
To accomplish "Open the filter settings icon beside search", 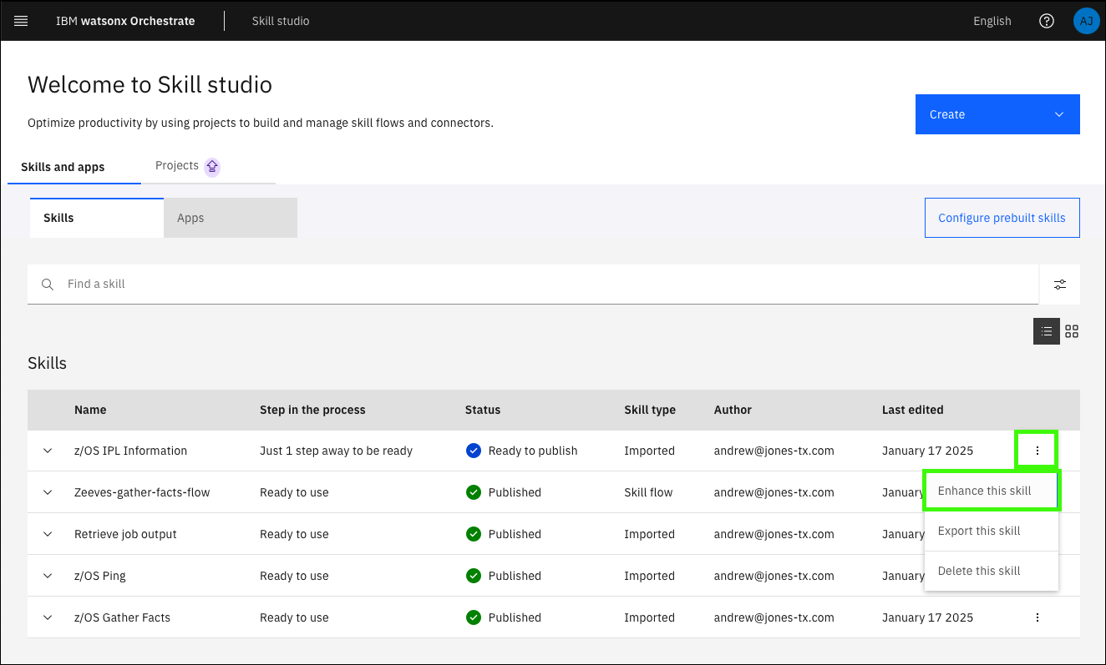I will (1059, 285).
